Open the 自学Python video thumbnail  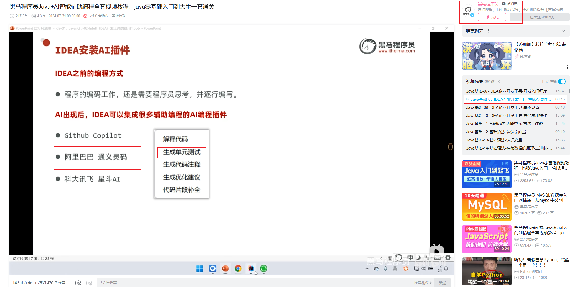(x=487, y=271)
